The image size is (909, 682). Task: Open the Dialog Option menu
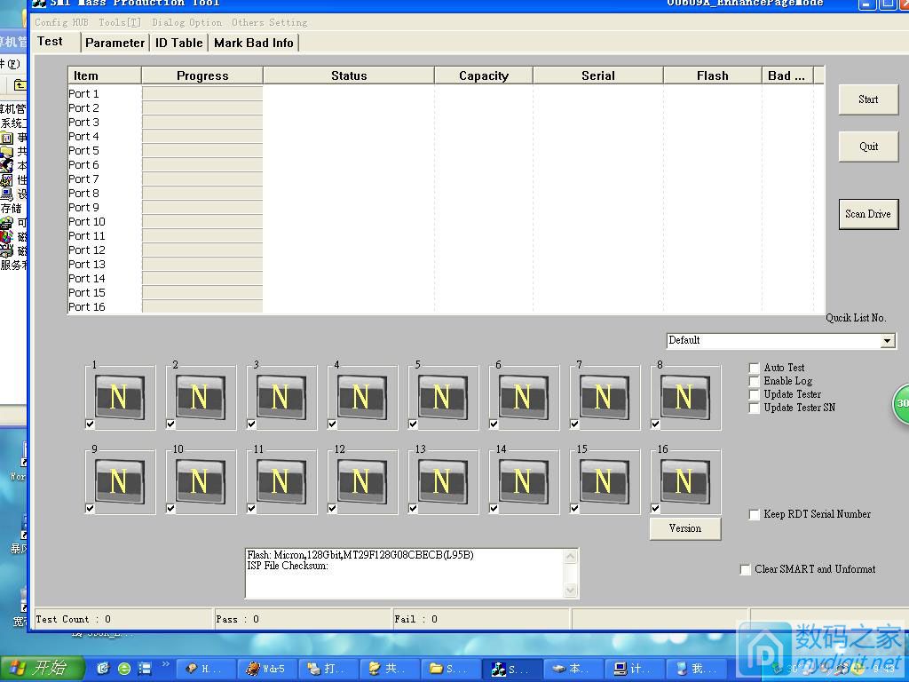click(x=186, y=22)
